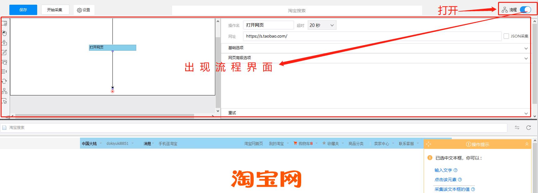Viewport: 538px width, 193px height.
Task: Open the 超时 timeout dropdown
Action: (x=322, y=25)
